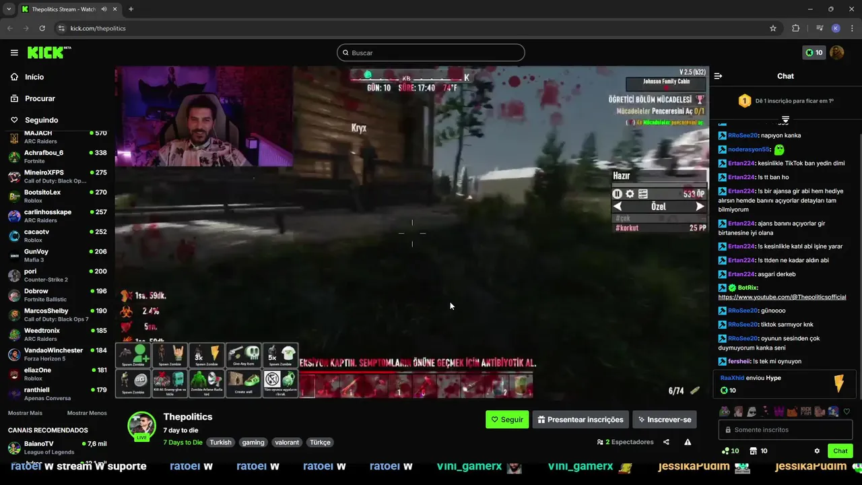862x485 pixels.
Task: Open the 2 Espectadores viewer count
Action: click(625, 443)
